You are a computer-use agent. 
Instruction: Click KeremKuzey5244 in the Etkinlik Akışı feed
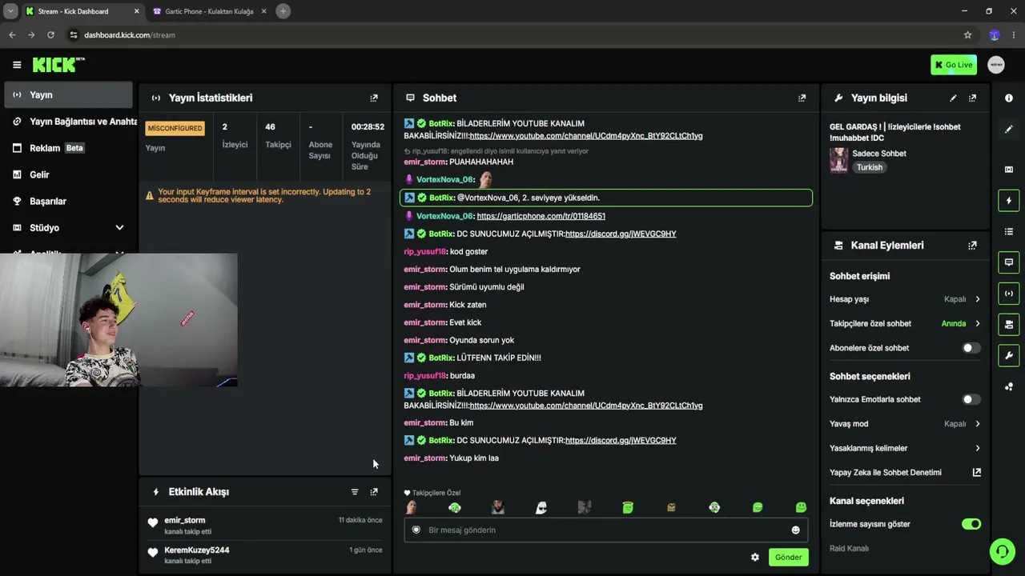[197, 550]
